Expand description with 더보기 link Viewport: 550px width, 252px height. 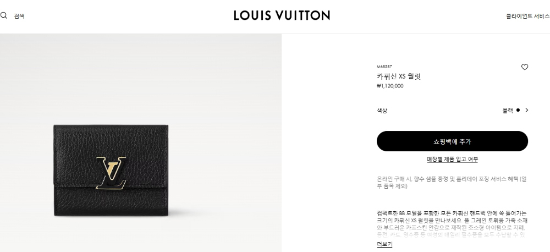(x=384, y=244)
